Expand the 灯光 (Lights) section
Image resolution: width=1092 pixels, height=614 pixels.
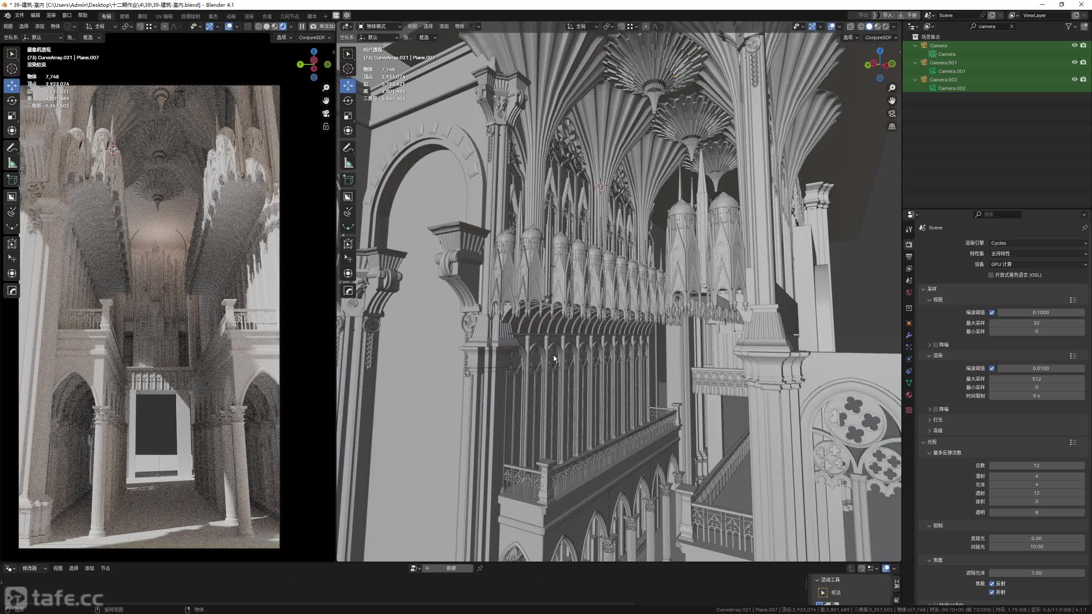[x=937, y=420]
